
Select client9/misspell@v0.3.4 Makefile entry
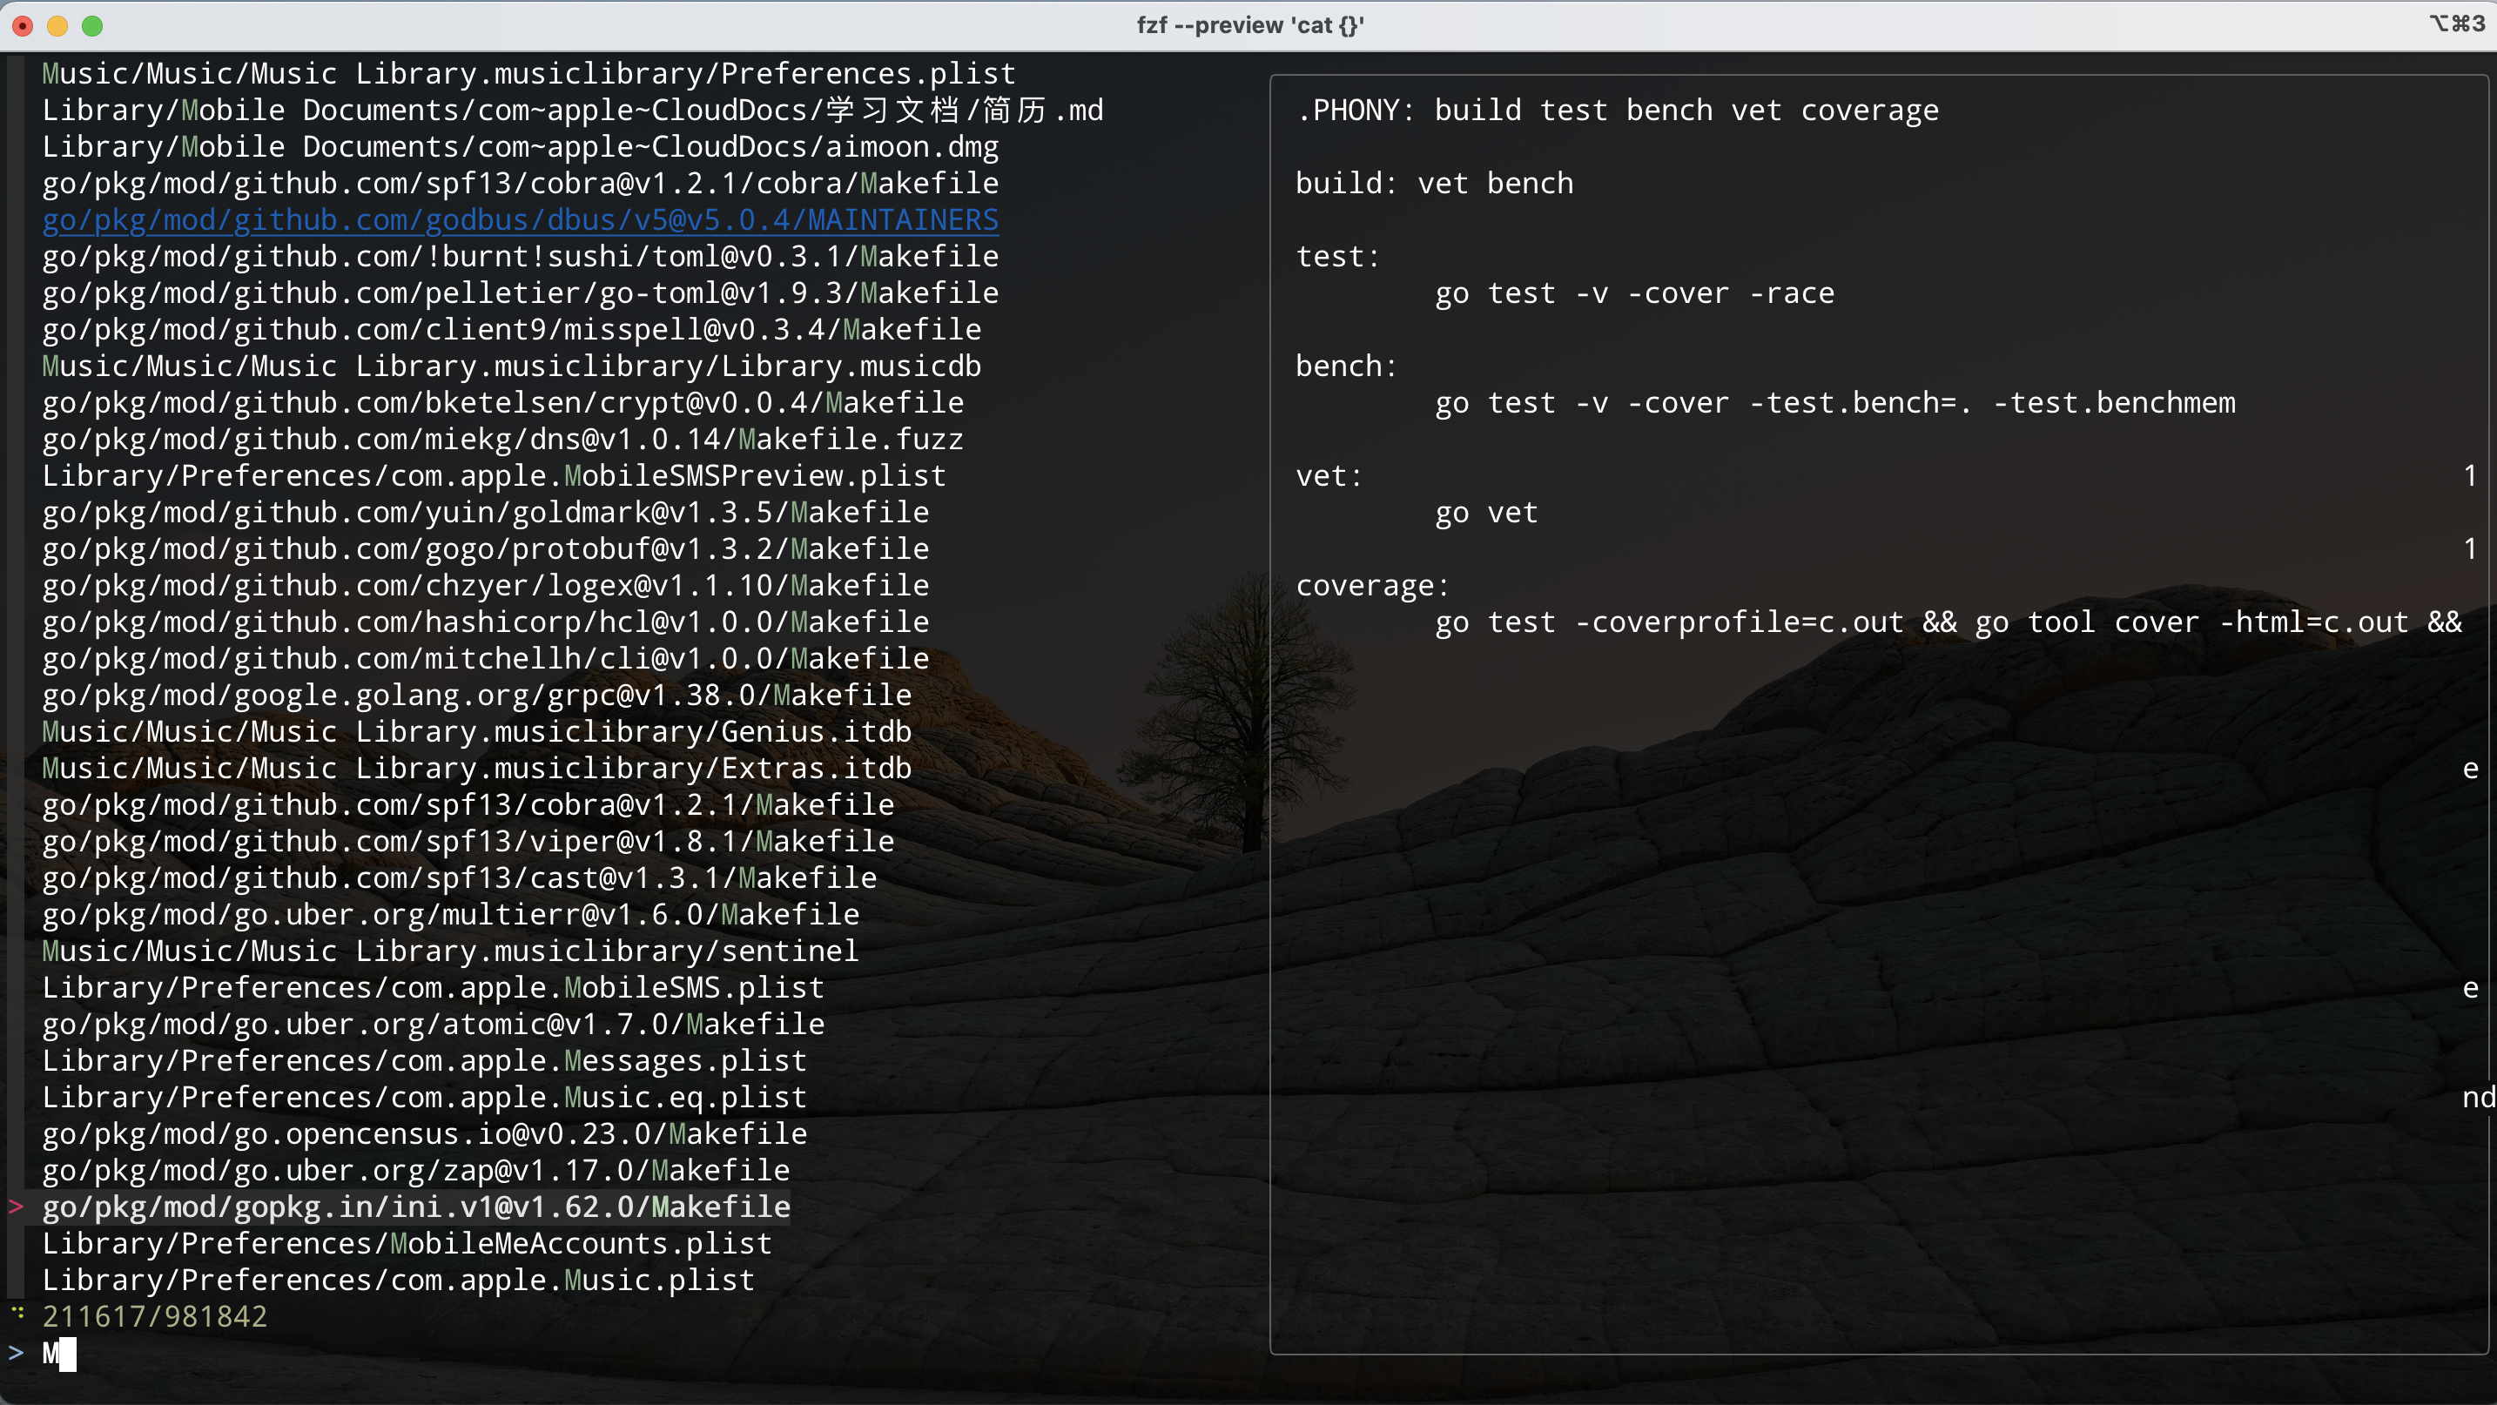pos(511,329)
